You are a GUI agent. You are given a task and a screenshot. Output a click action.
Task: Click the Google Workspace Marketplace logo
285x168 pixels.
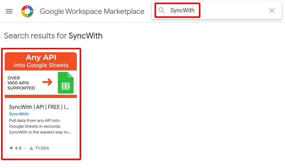[27, 11]
